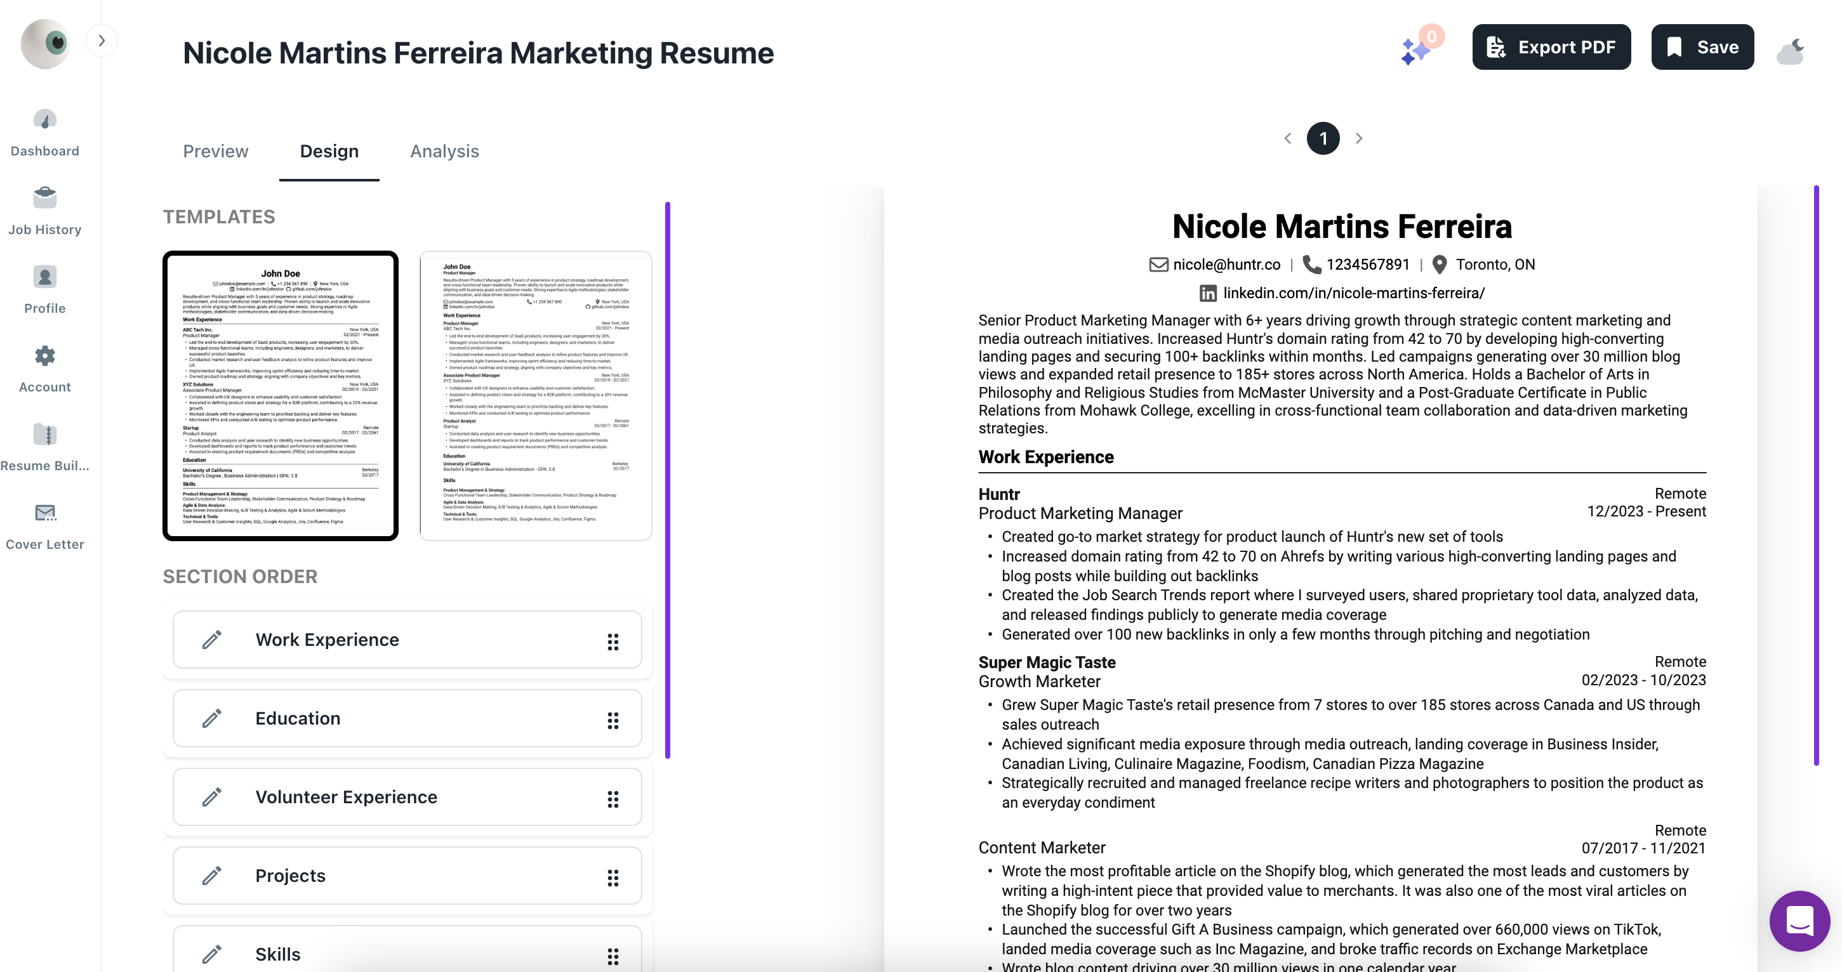Go to next resume page arrow

1358,139
